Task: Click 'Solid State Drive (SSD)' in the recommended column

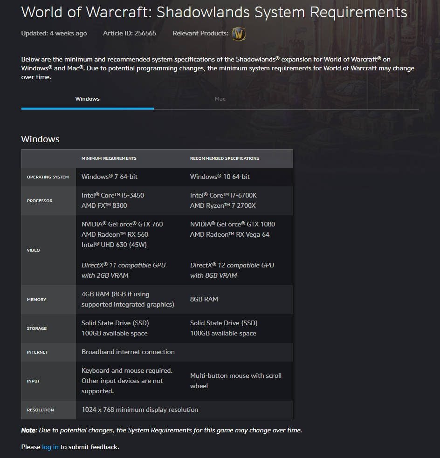Action: (x=224, y=323)
